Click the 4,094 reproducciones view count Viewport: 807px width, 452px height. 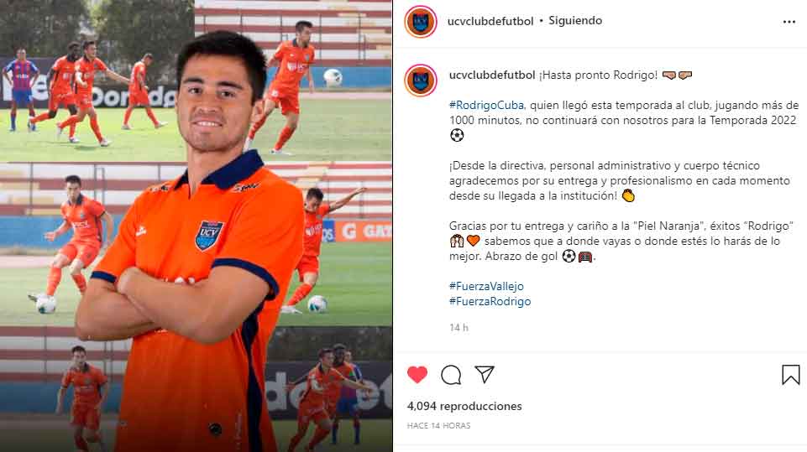464,406
